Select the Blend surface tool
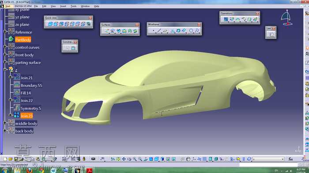309x173 pixels. (x=136, y=31)
